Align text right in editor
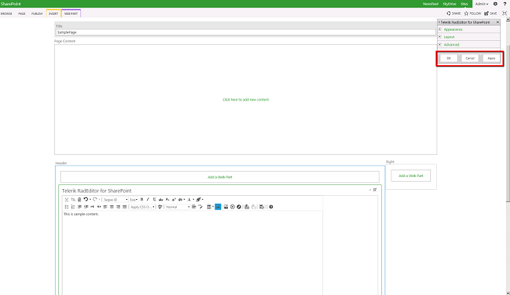Screen dimensions: 510x295 118,207
